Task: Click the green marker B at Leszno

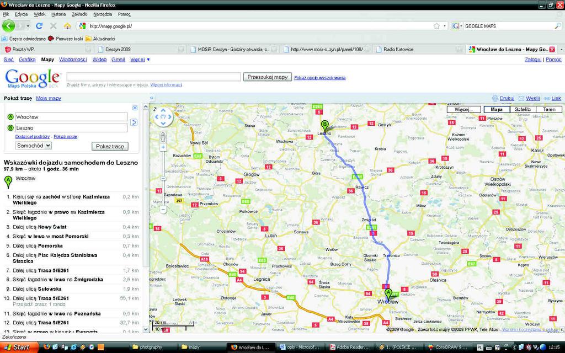Action: coord(324,126)
